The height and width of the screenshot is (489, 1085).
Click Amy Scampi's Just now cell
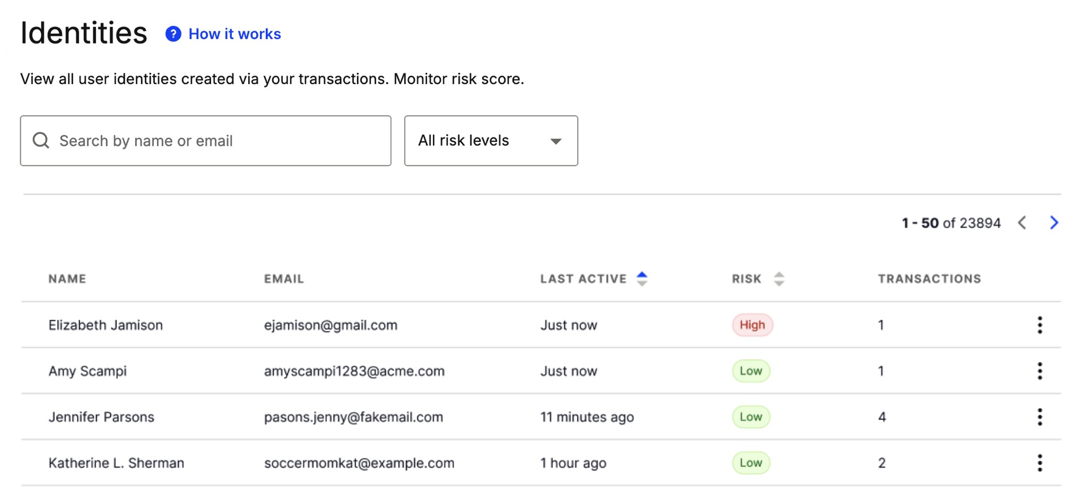569,371
